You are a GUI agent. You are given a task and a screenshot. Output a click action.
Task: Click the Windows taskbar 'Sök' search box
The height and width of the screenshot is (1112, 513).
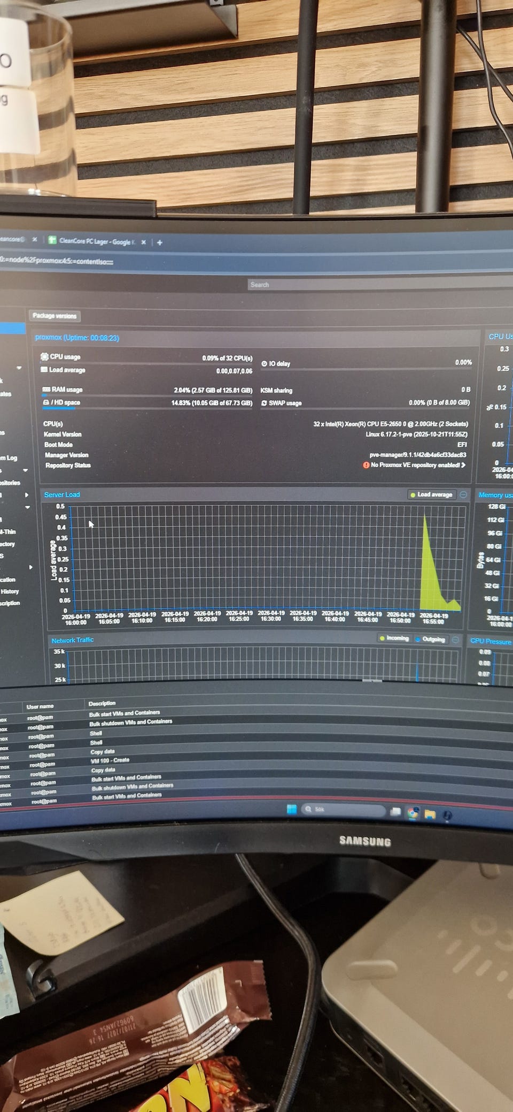click(343, 809)
